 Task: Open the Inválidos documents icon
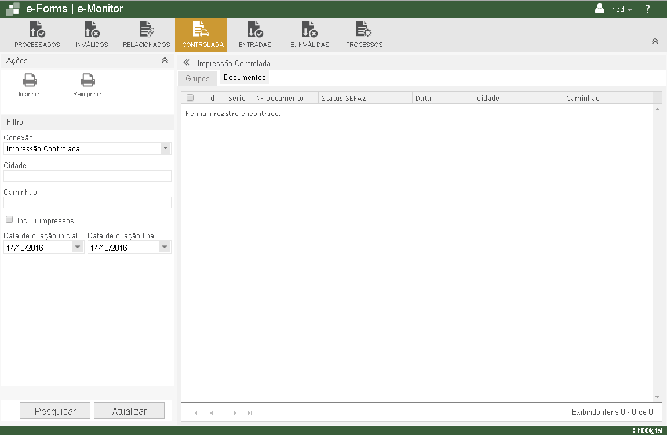tap(92, 30)
